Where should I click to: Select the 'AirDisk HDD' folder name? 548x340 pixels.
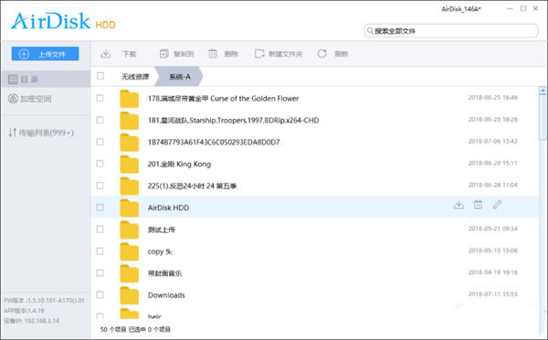click(168, 207)
